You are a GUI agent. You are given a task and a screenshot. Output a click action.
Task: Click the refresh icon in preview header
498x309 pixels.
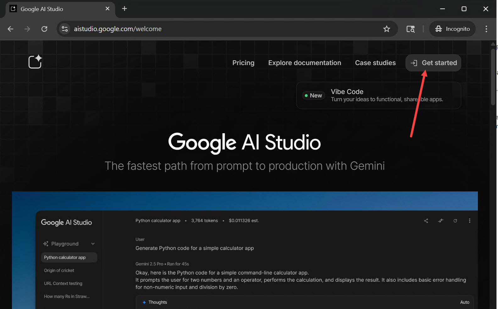pyautogui.click(x=455, y=221)
